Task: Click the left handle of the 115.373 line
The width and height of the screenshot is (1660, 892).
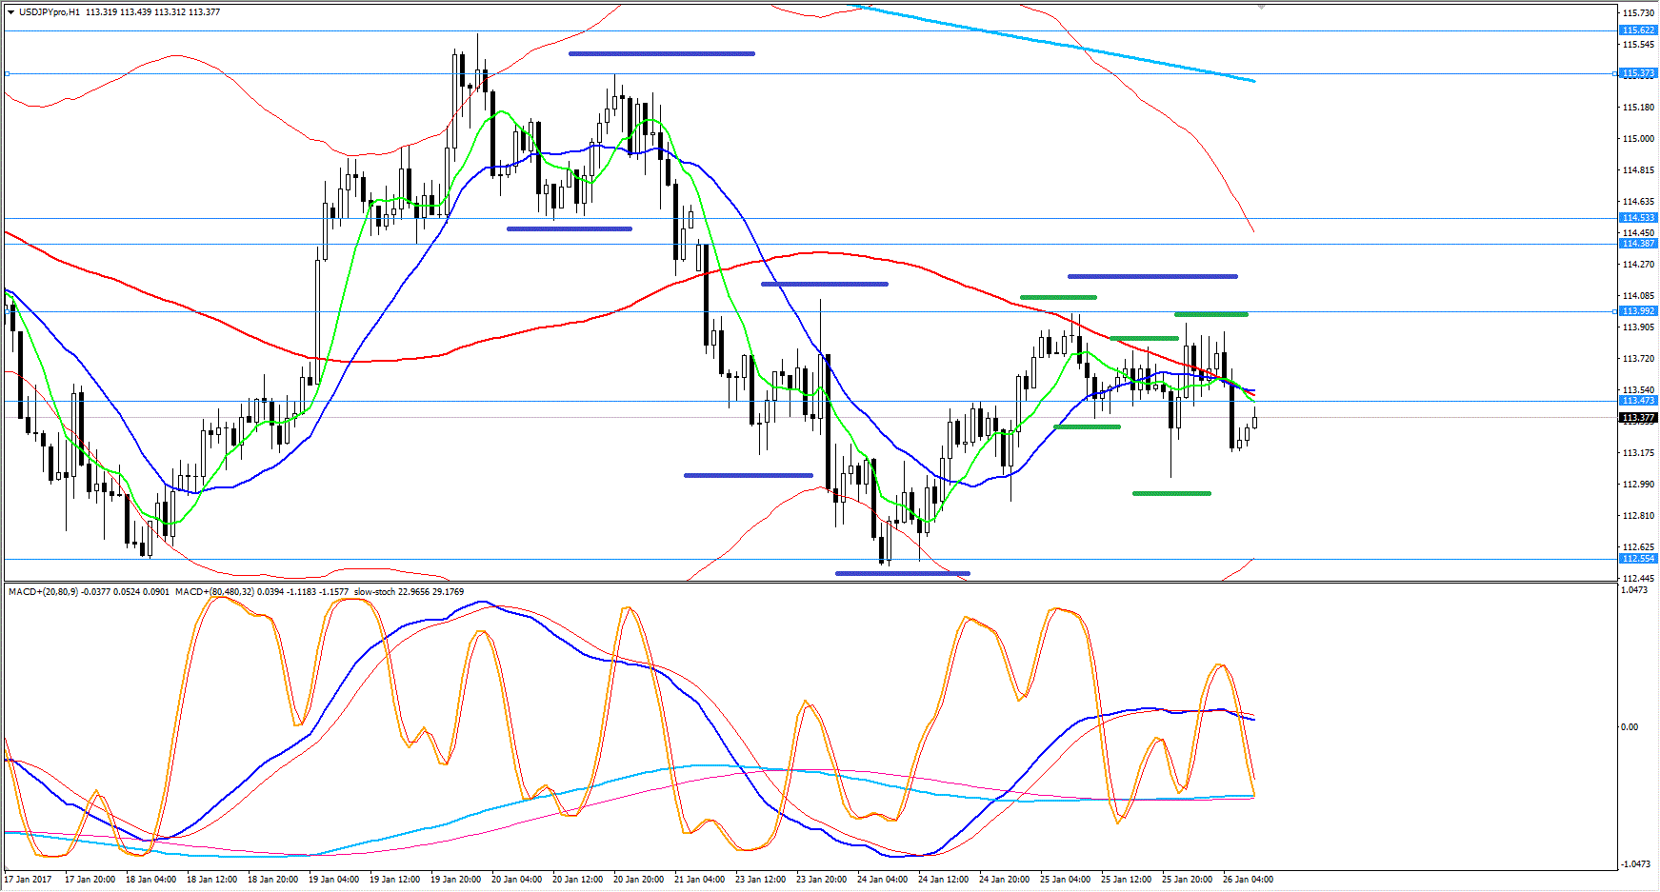Action: tap(8, 73)
